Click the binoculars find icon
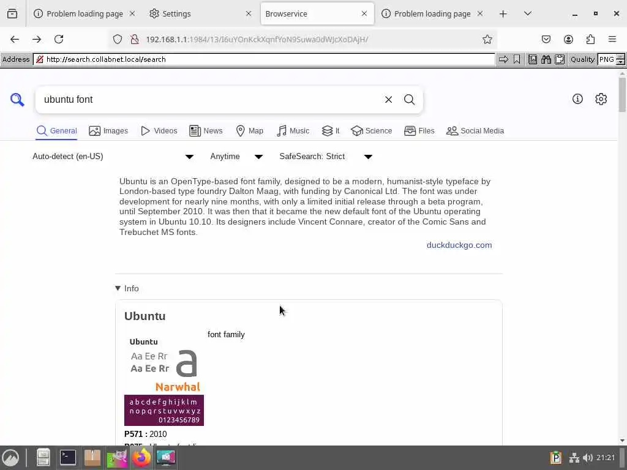Screen dimensions: 627x470 [546, 59]
